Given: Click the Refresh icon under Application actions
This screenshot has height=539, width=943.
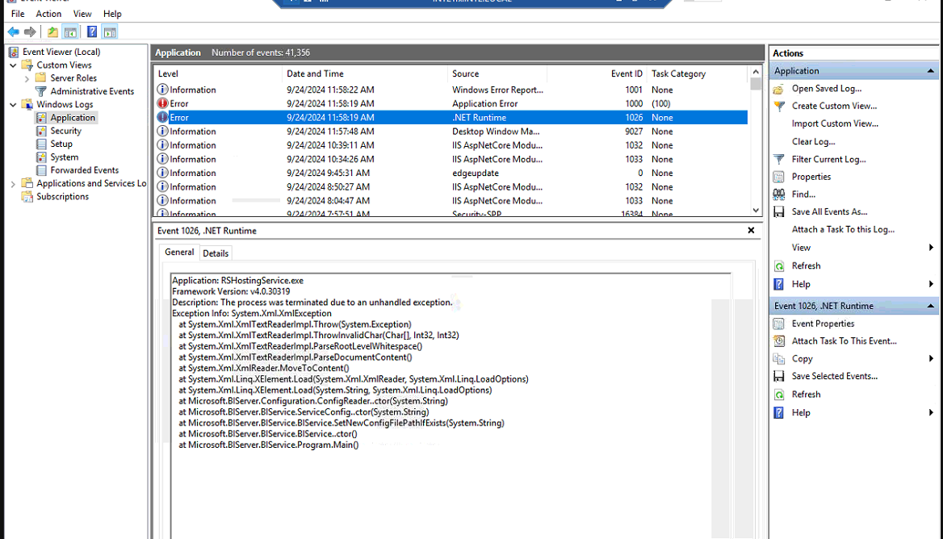Looking at the screenshot, I should click(778, 265).
